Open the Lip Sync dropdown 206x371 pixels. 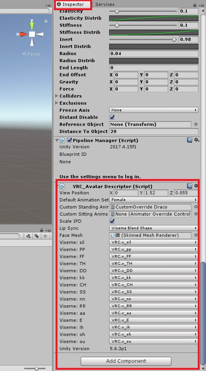(154, 228)
